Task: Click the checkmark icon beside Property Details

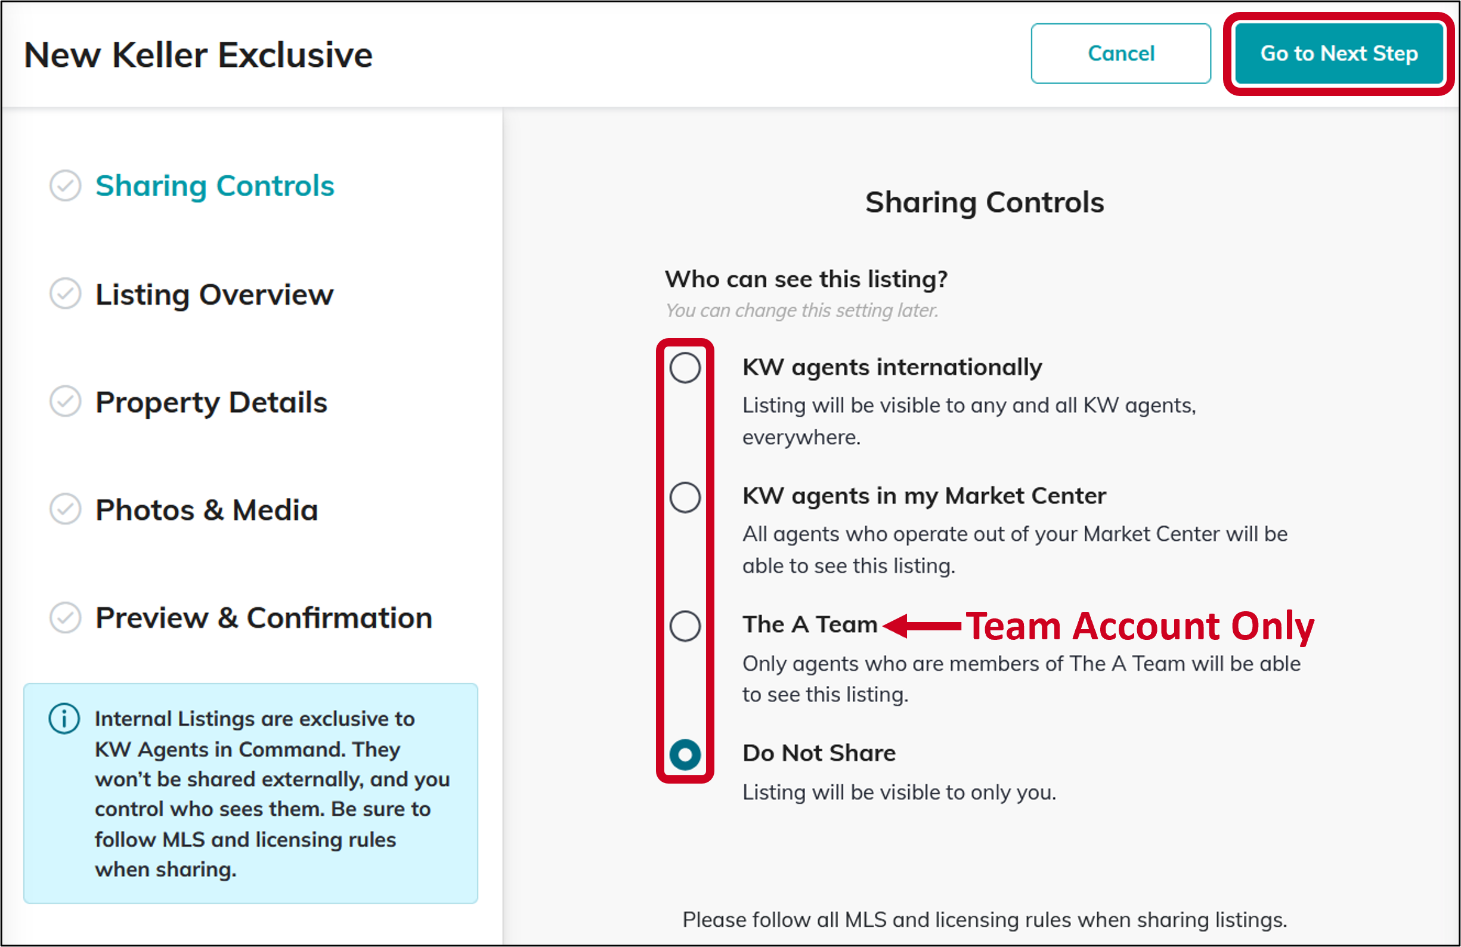Action: coord(65,401)
